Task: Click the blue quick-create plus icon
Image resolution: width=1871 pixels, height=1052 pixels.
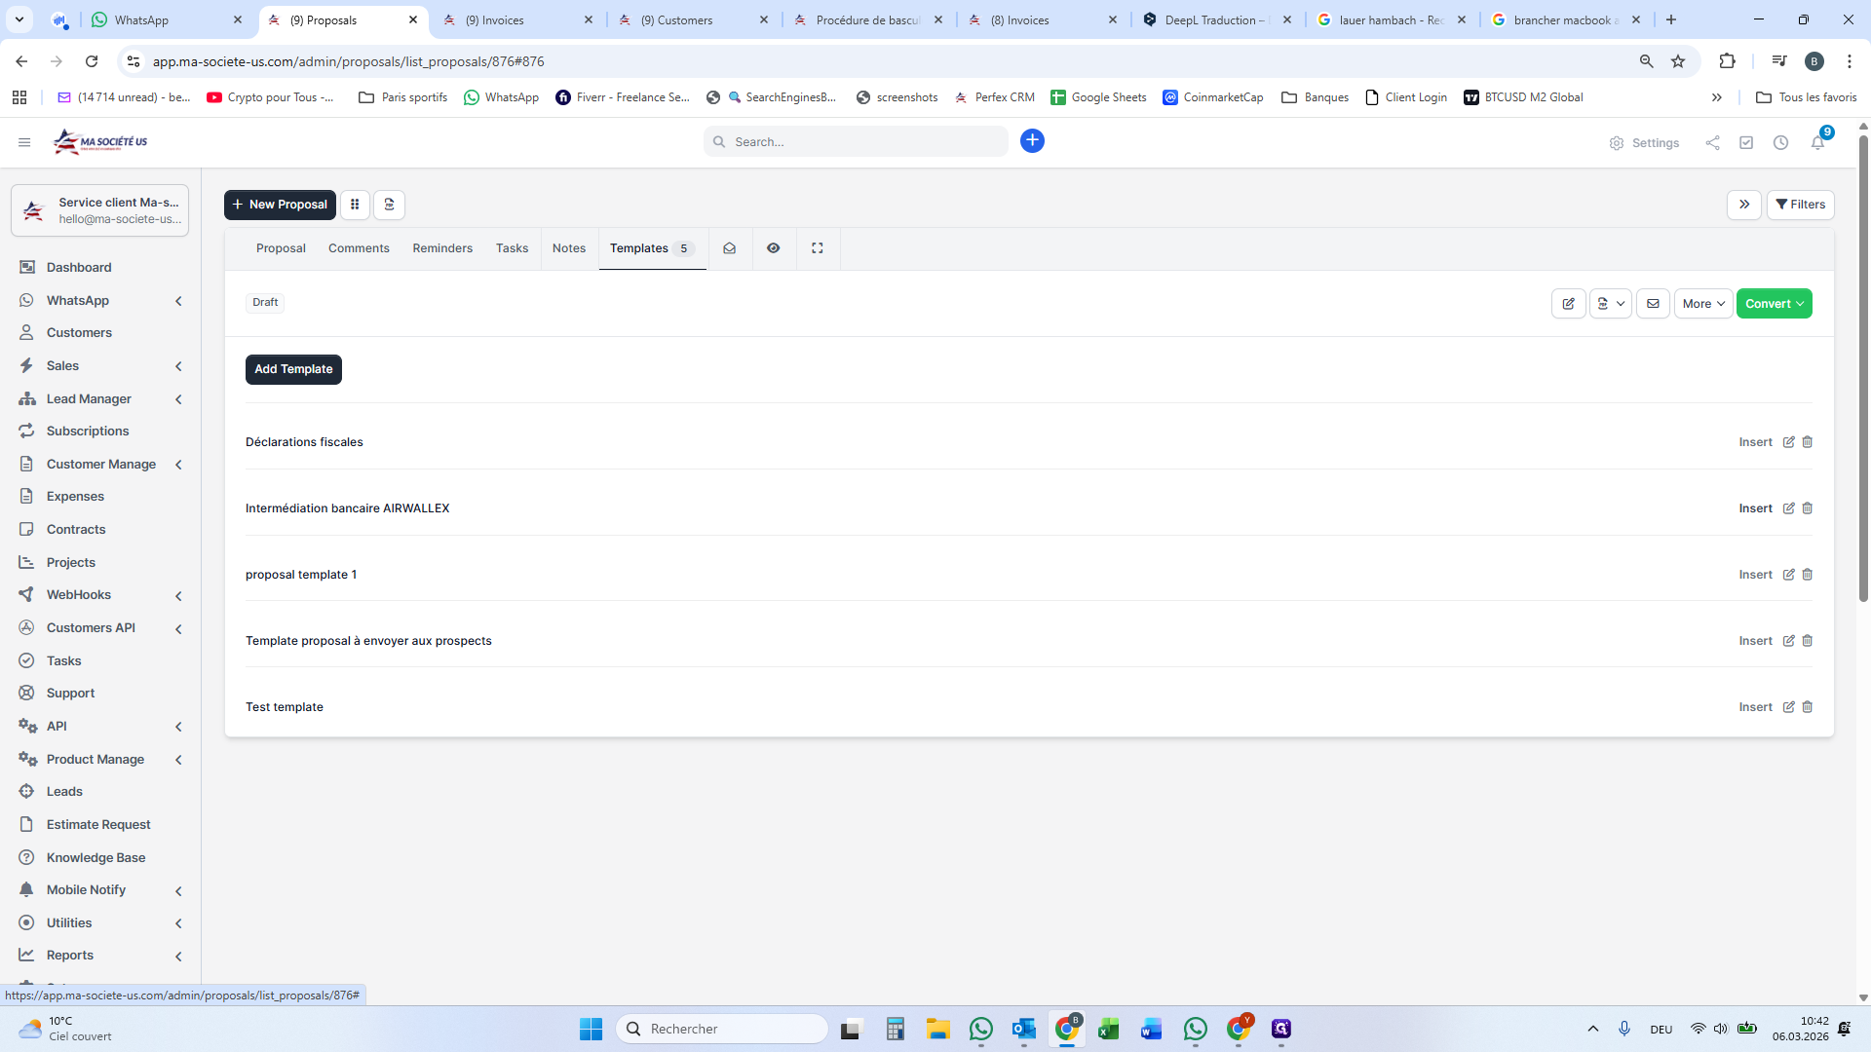Action: (x=1032, y=141)
